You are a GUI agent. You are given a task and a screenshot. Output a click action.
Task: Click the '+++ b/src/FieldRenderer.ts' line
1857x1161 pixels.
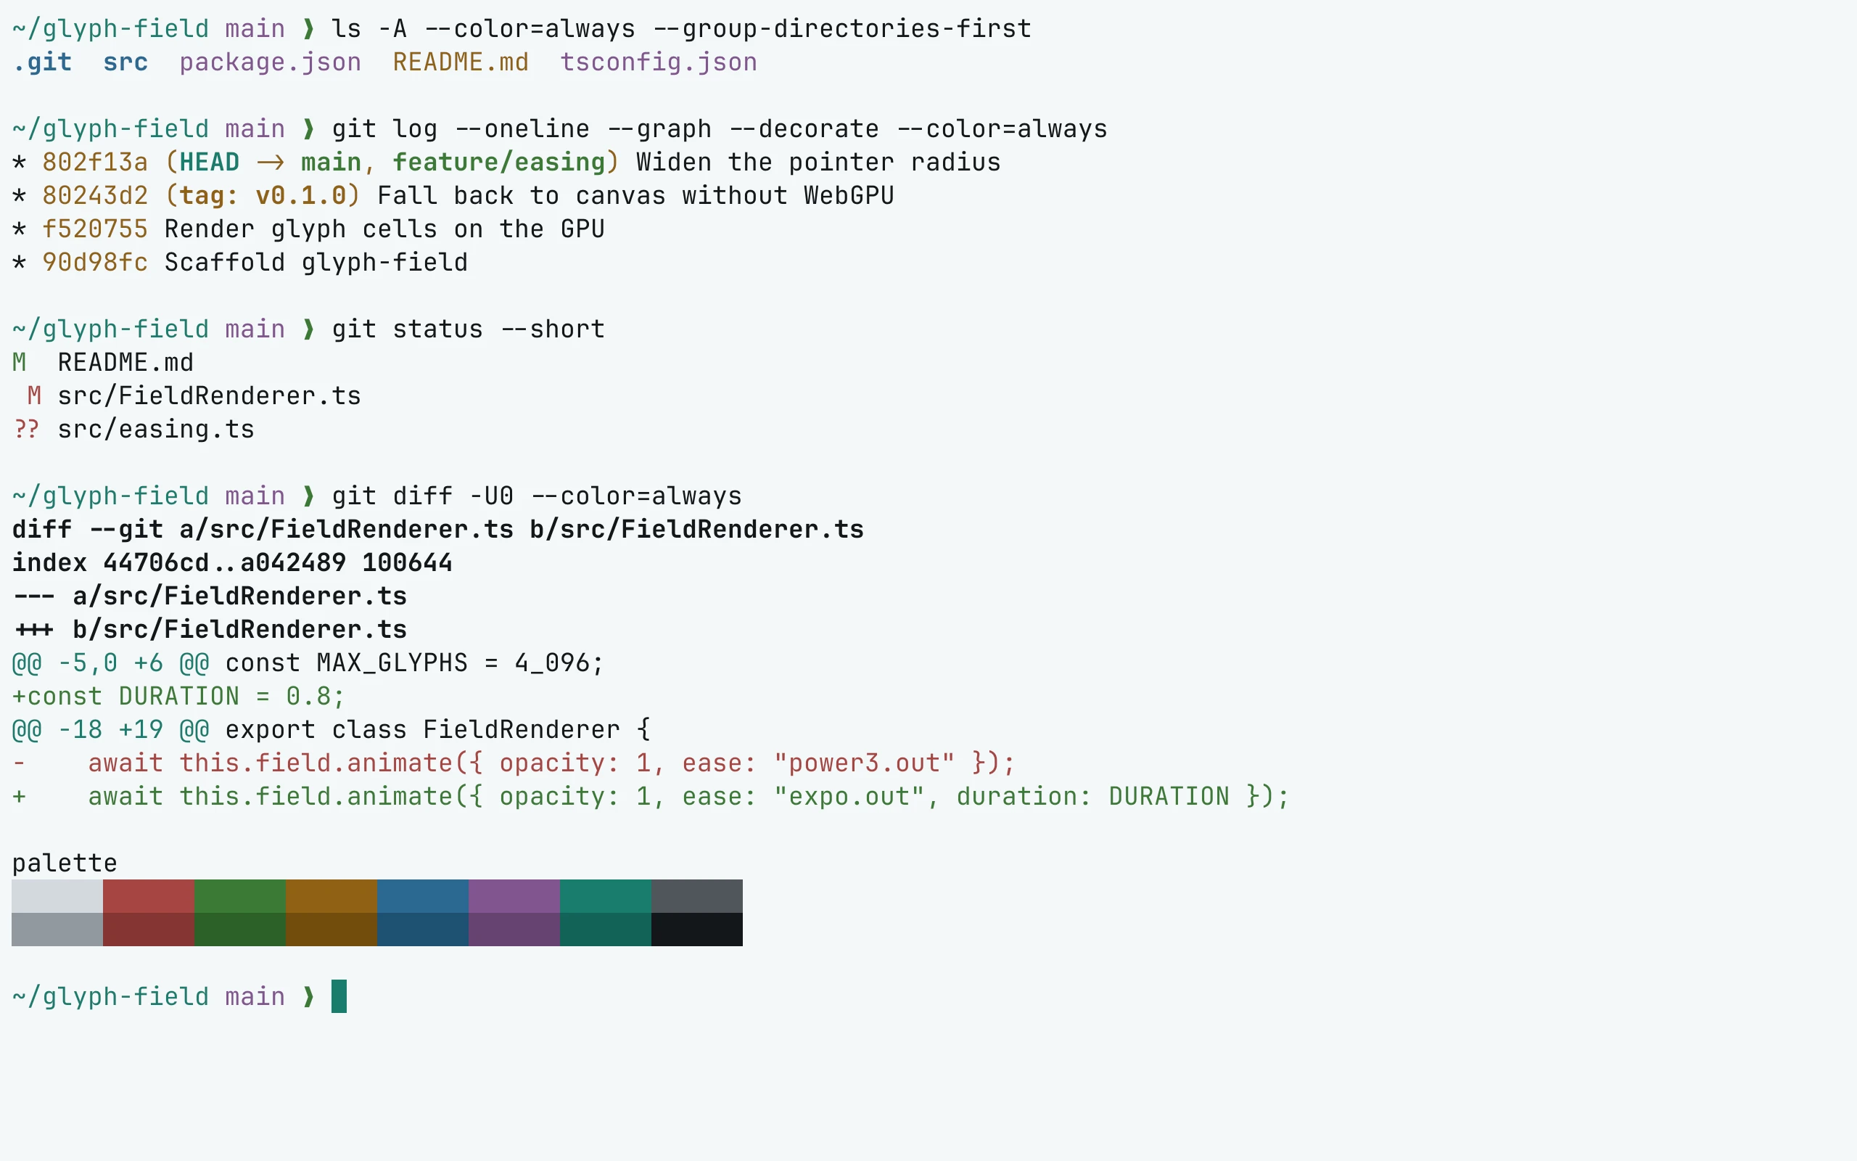tap(210, 630)
